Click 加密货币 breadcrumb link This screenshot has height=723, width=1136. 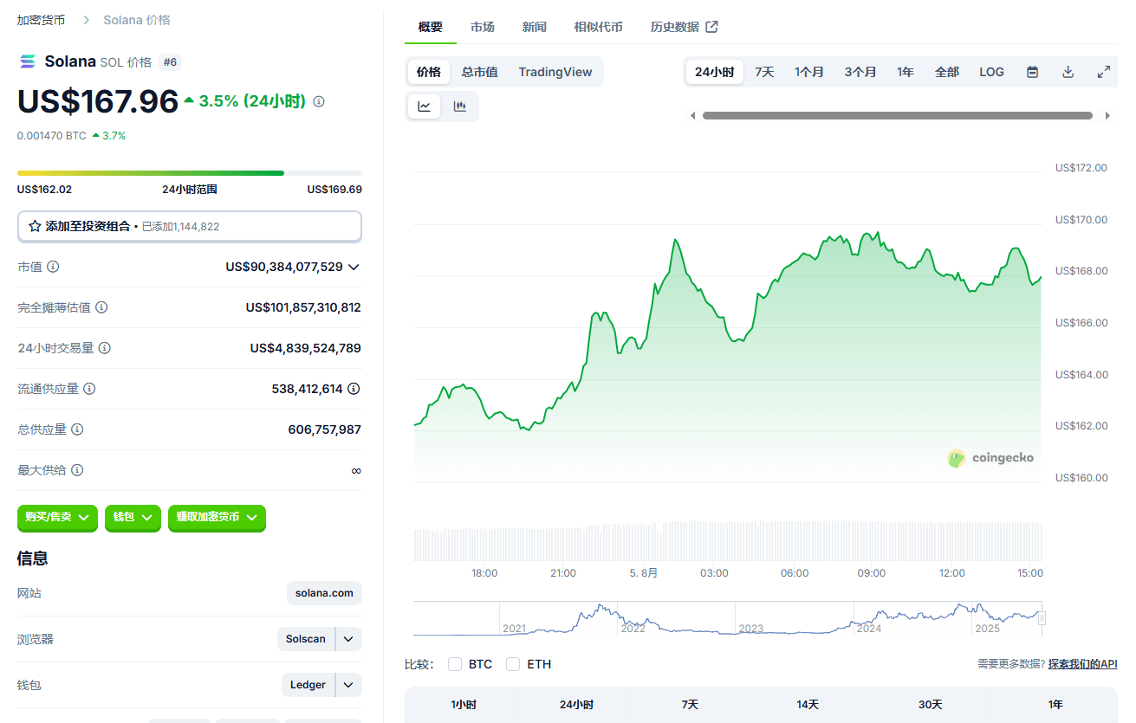coord(41,20)
